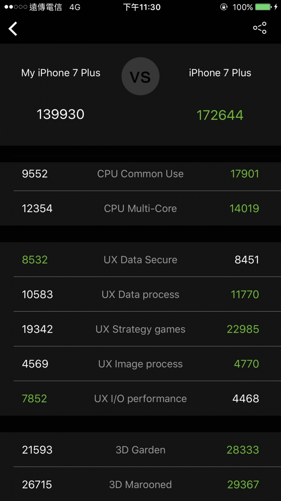The height and width of the screenshot is (501, 281).
Task: Tap the UX Image process label
Action: click(x=140, y=364)
